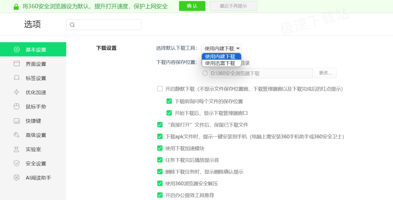
Task: Enable 开启静默下载 checkbox
Action: pyautogui.click(x=160, y=89)
